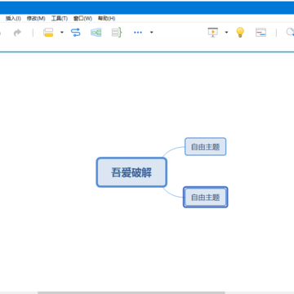Click the yellow insert topic icon

click(x=48, y=33)
